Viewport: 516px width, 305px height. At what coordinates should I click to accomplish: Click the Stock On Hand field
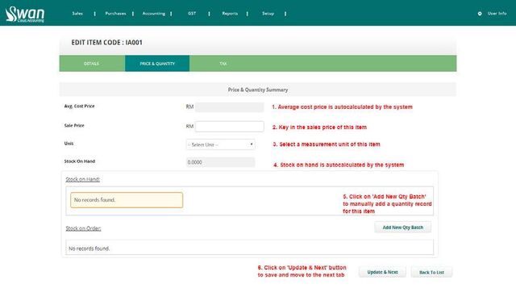(x=220, y=162)
